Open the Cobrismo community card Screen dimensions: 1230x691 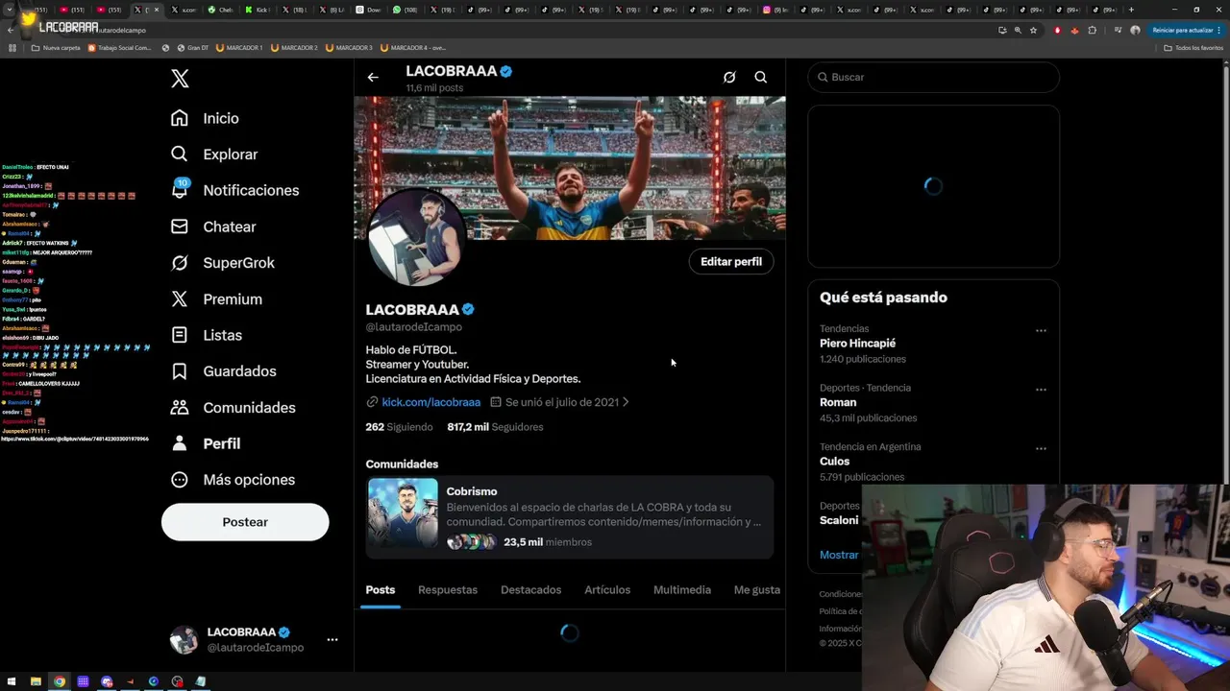tap(570, 517)
